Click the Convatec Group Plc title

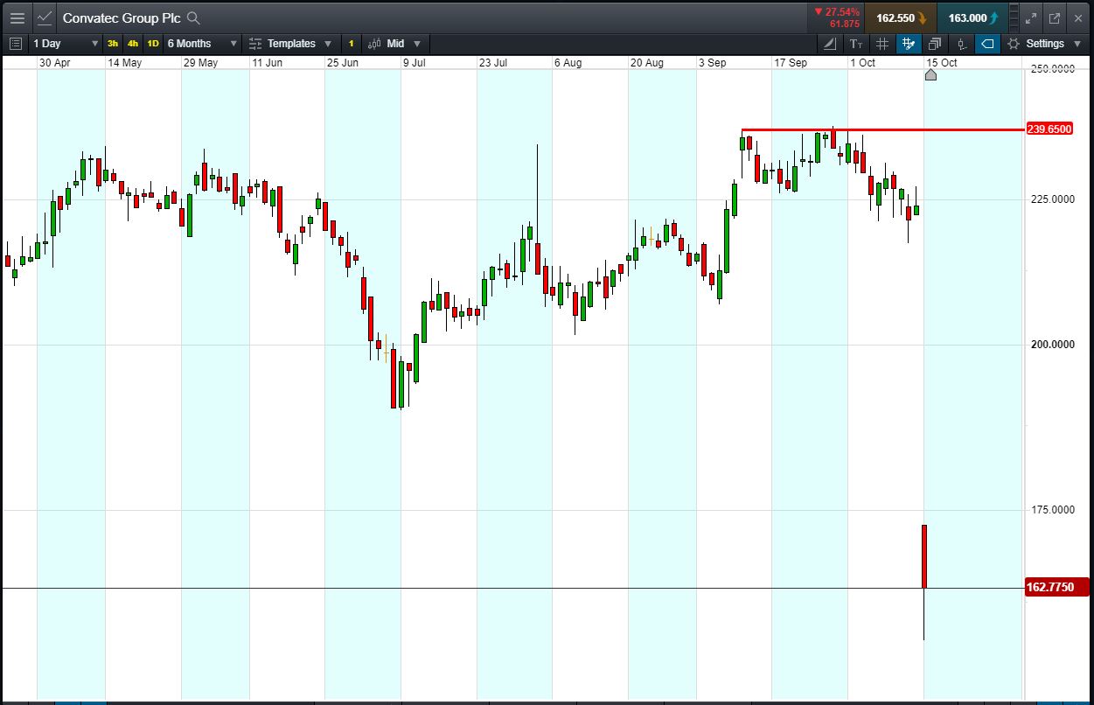coord(122,17)
